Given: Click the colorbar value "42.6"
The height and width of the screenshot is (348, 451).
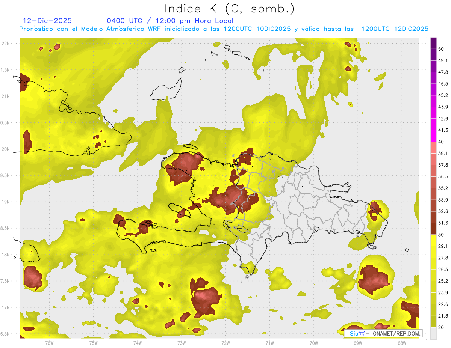Looking at the screenshot, I should click(443, 119).
